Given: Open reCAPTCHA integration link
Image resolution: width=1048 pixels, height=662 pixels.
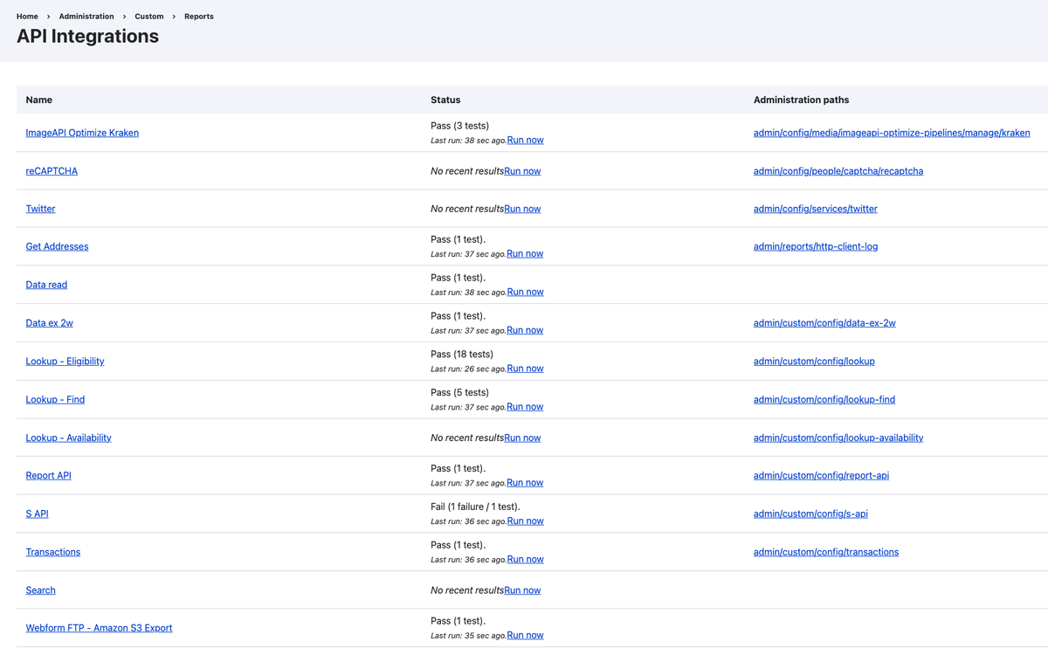Looking at the screenshot, I should pyautogui.click(x=52, y=171).
